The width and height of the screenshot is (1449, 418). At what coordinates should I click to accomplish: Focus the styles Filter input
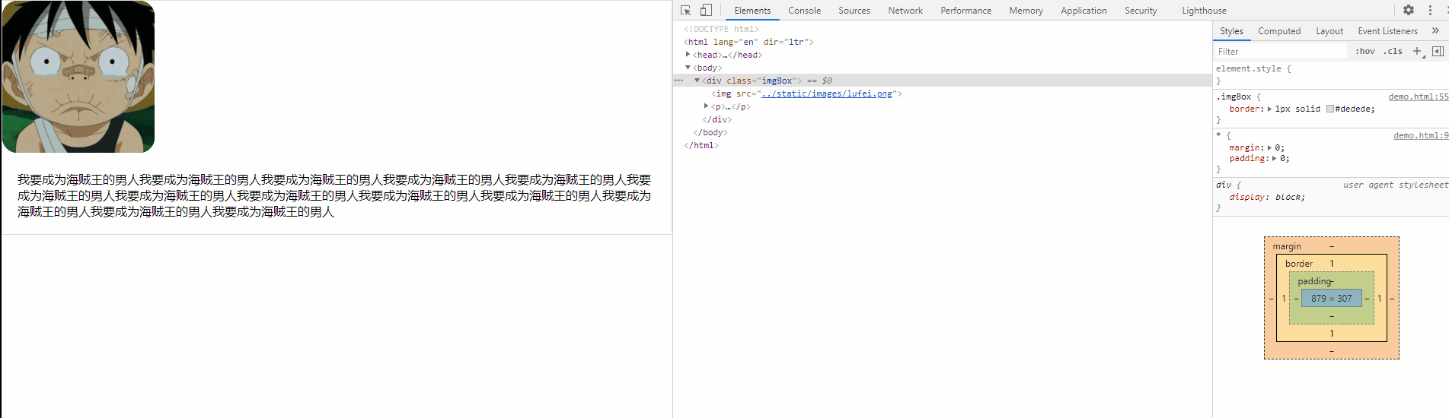pos(1281,51)
